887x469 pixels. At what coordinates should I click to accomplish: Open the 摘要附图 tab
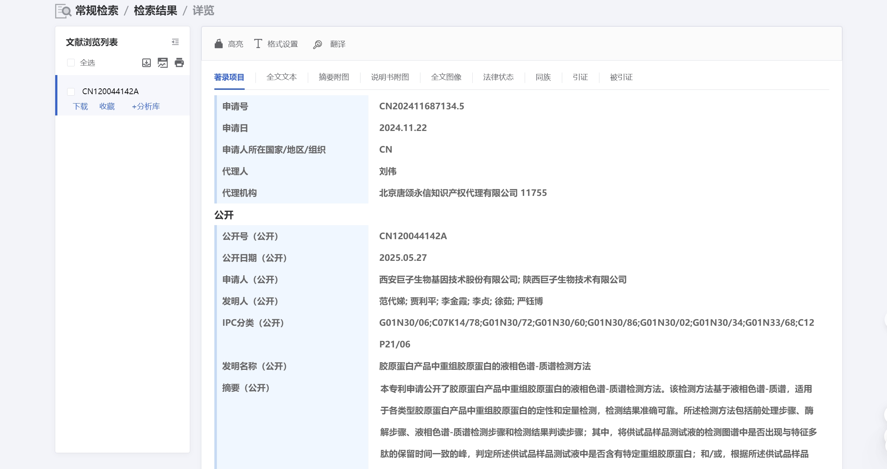coord(334,77)
